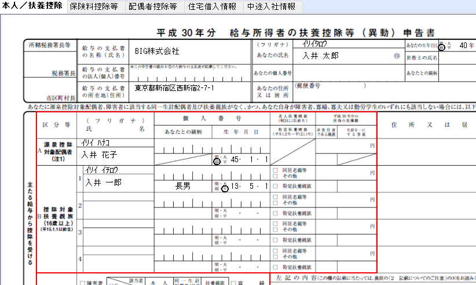Click the 源泉控除対象配偶者 row label
Screen dimensions: 476x285
coord(57,152)
